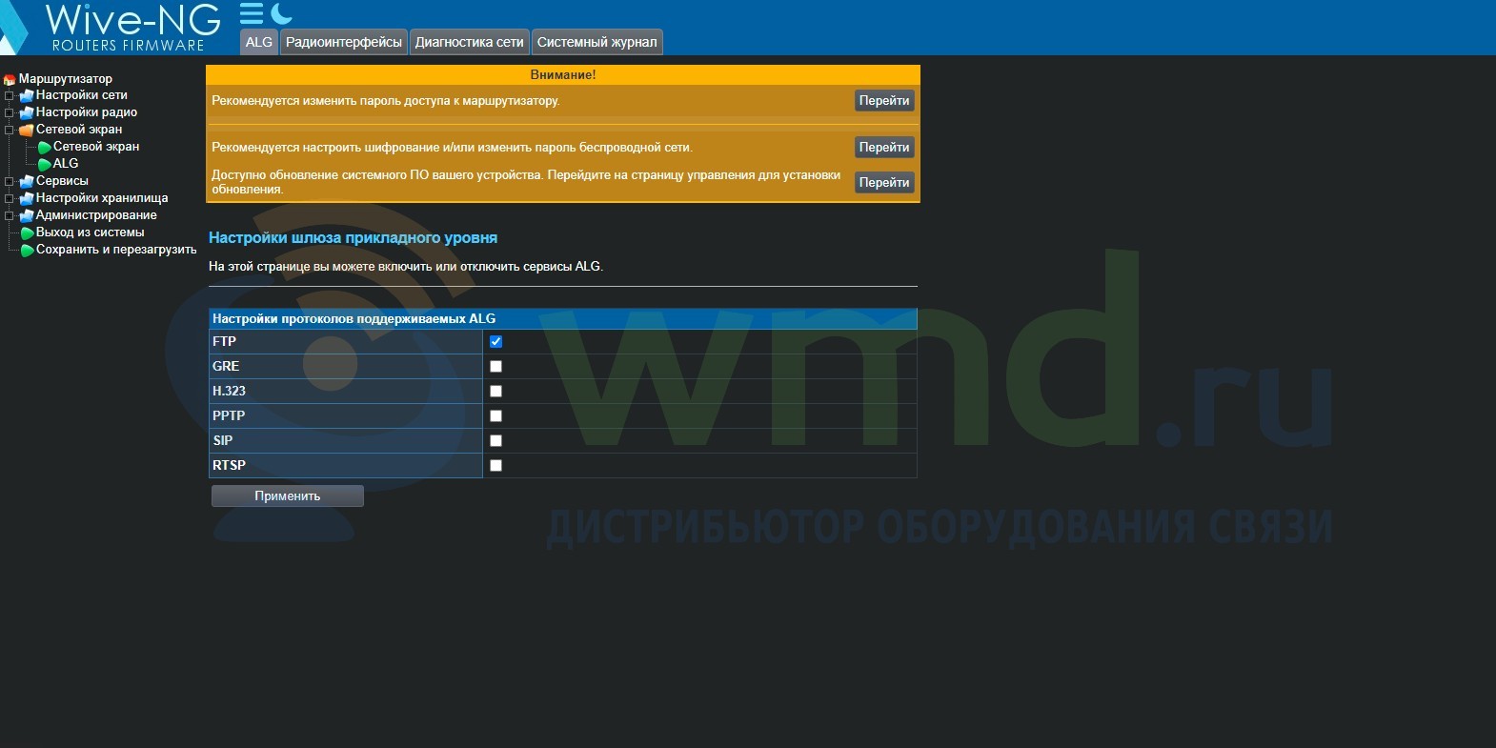Expand the Настройки радио tree node
Screen dimensions: 1496x748
[x=10, y=112]
